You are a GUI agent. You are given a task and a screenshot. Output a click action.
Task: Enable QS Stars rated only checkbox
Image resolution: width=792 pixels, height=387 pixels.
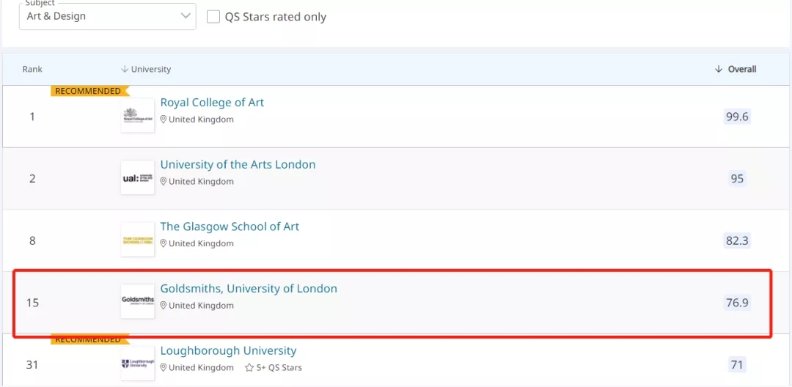click(213, 17)
